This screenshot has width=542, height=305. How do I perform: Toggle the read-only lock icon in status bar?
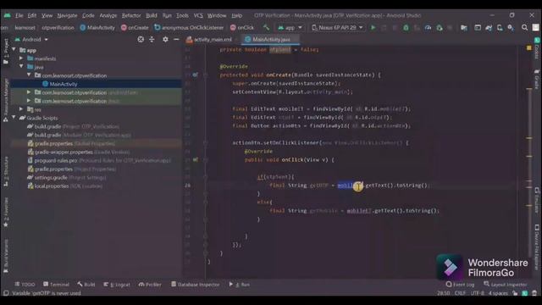coord(515,293)
